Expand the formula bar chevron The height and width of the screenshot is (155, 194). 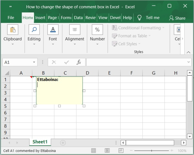tap(188, 62)
